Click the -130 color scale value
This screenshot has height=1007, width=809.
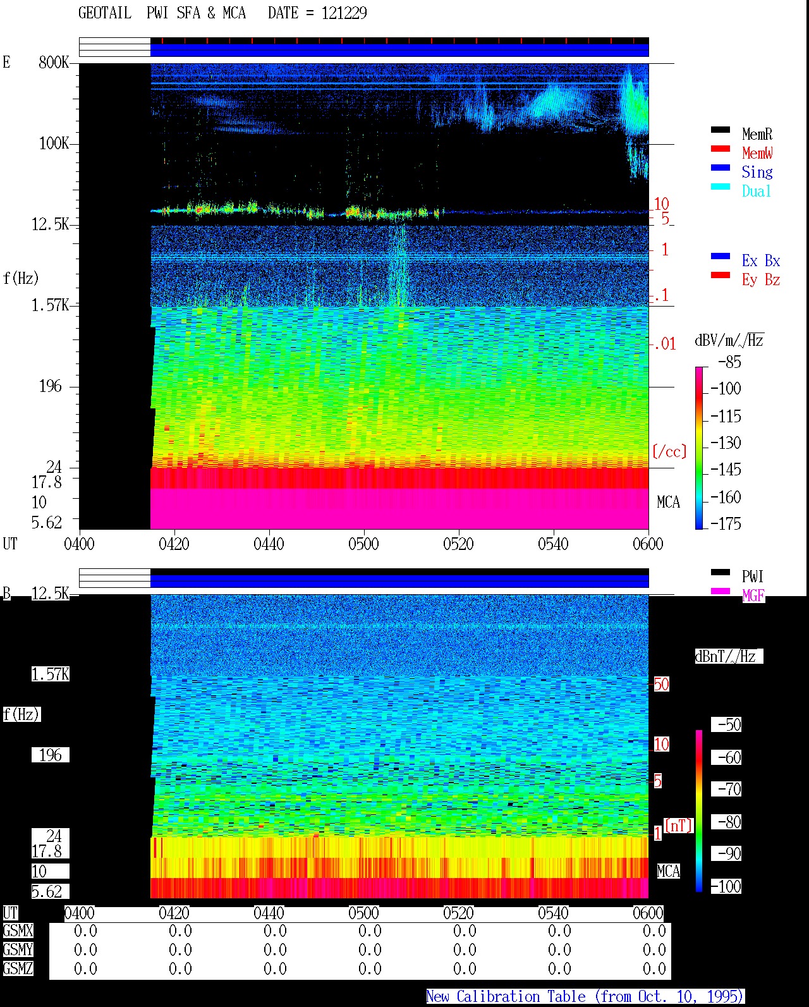(x=726, y=442)
